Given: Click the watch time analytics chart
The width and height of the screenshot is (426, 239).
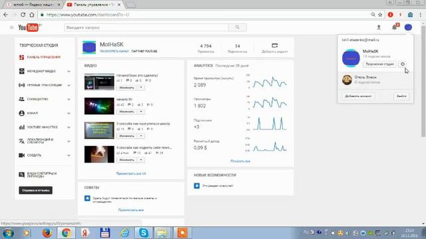Looking at the screenshot, I should pyautogui.click(x=270, y=82).
